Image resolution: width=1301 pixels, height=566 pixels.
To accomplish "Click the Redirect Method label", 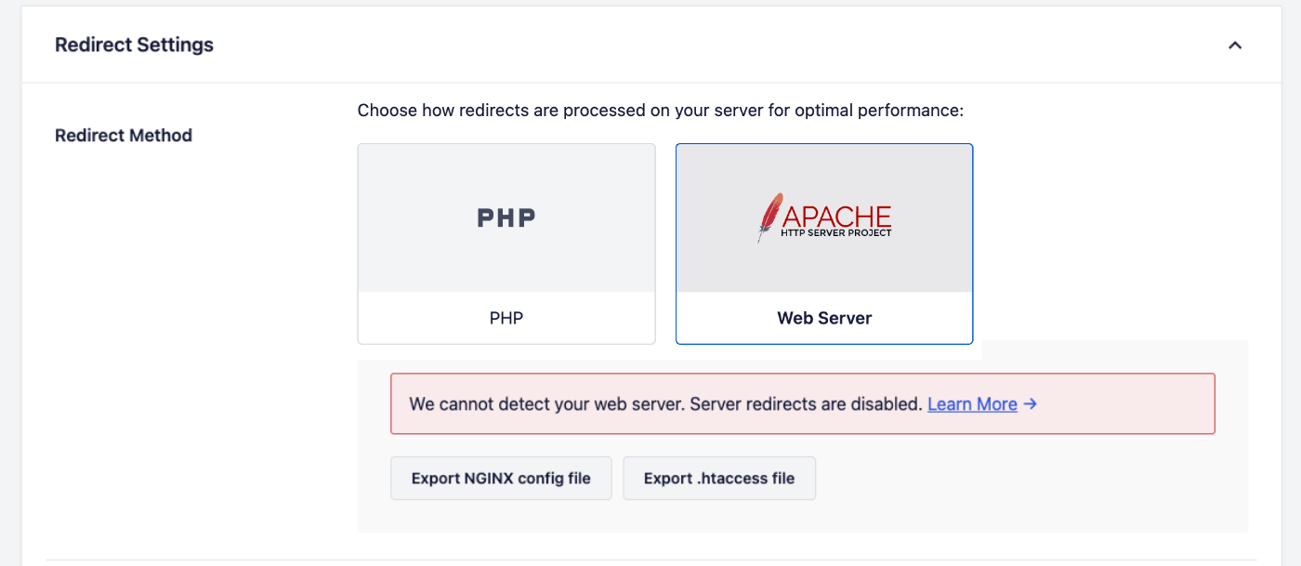I will point(124,135).
